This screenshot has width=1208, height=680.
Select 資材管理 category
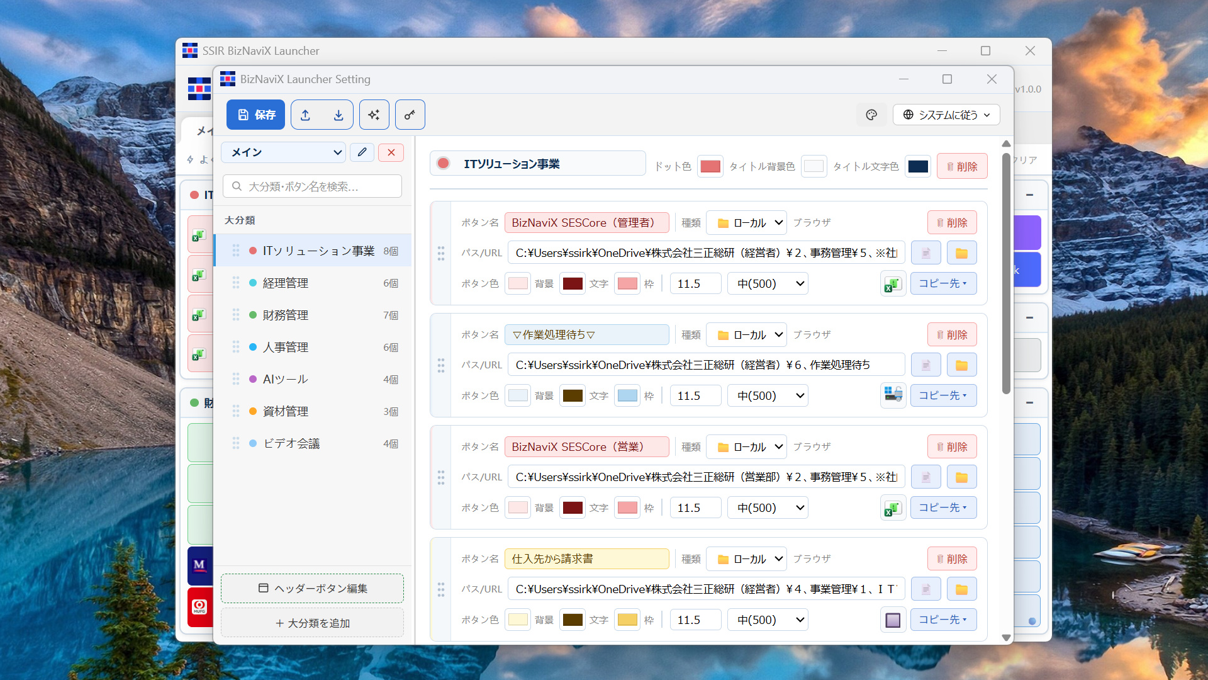coord(313,411)
